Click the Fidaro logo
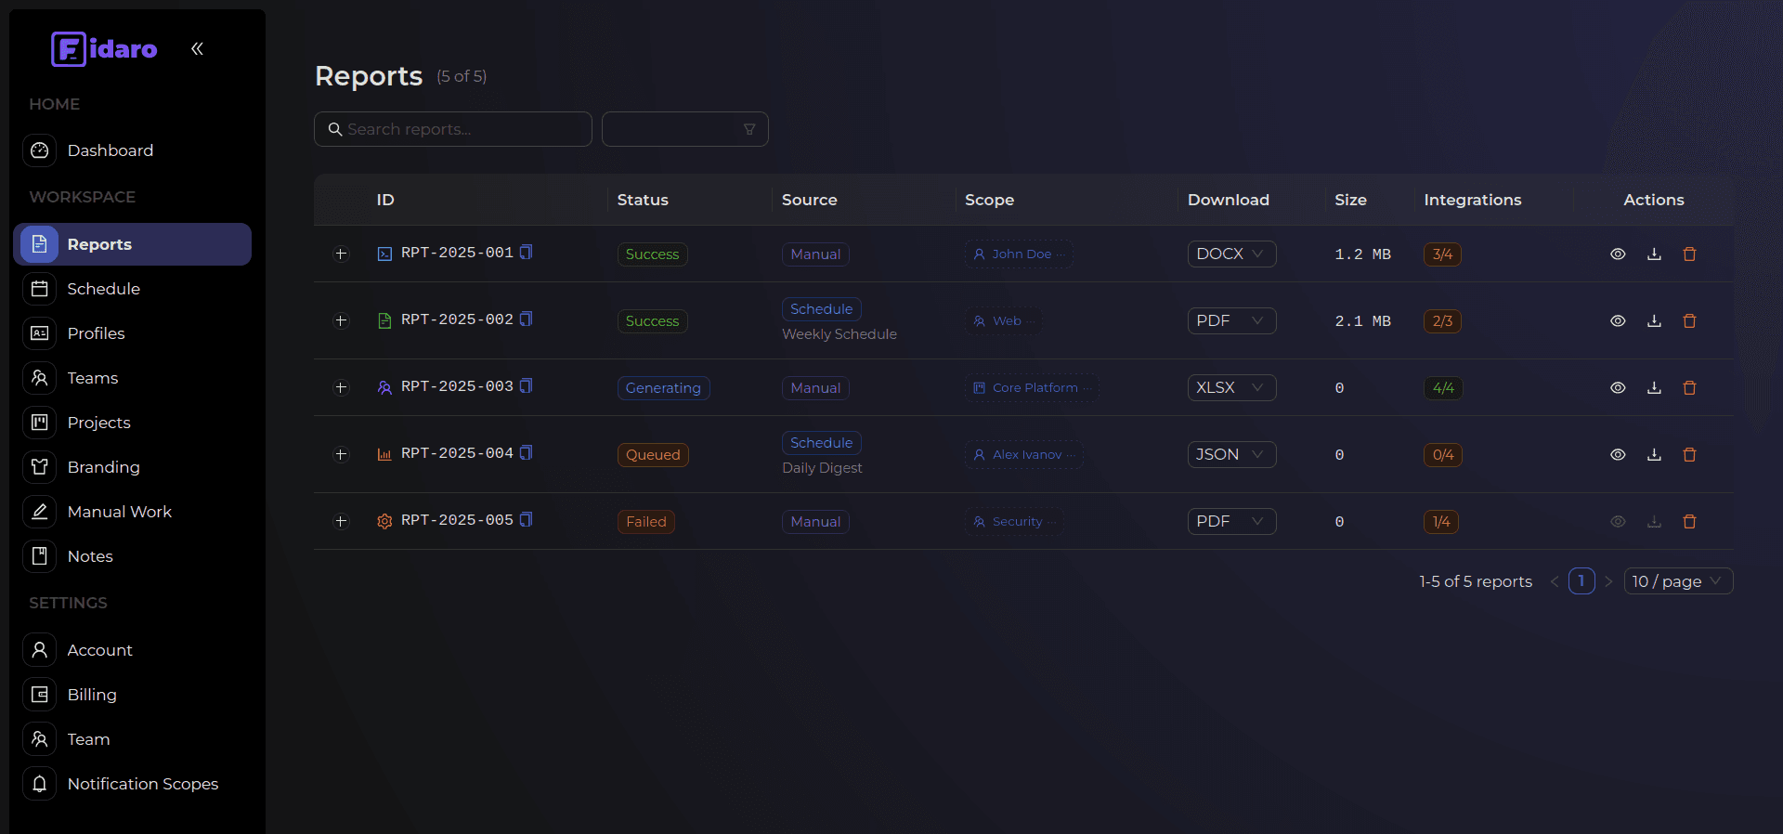Image resolution: width=1783 pixels, height=834 pixels. tap(104, 49)
